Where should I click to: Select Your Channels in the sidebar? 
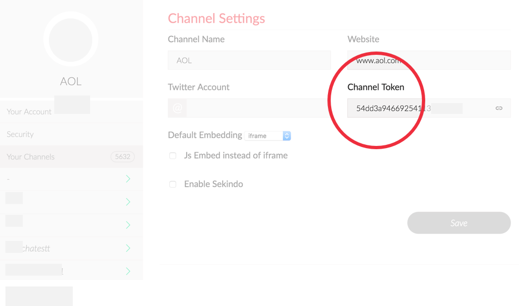[x=31, y=157]
